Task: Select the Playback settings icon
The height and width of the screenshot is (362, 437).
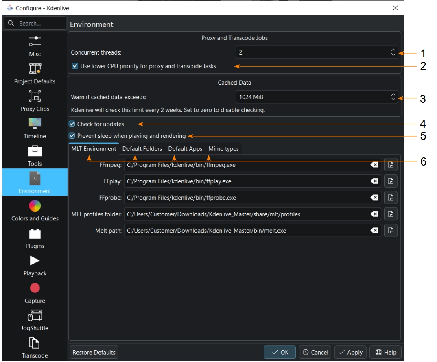Action: [35, 265]
